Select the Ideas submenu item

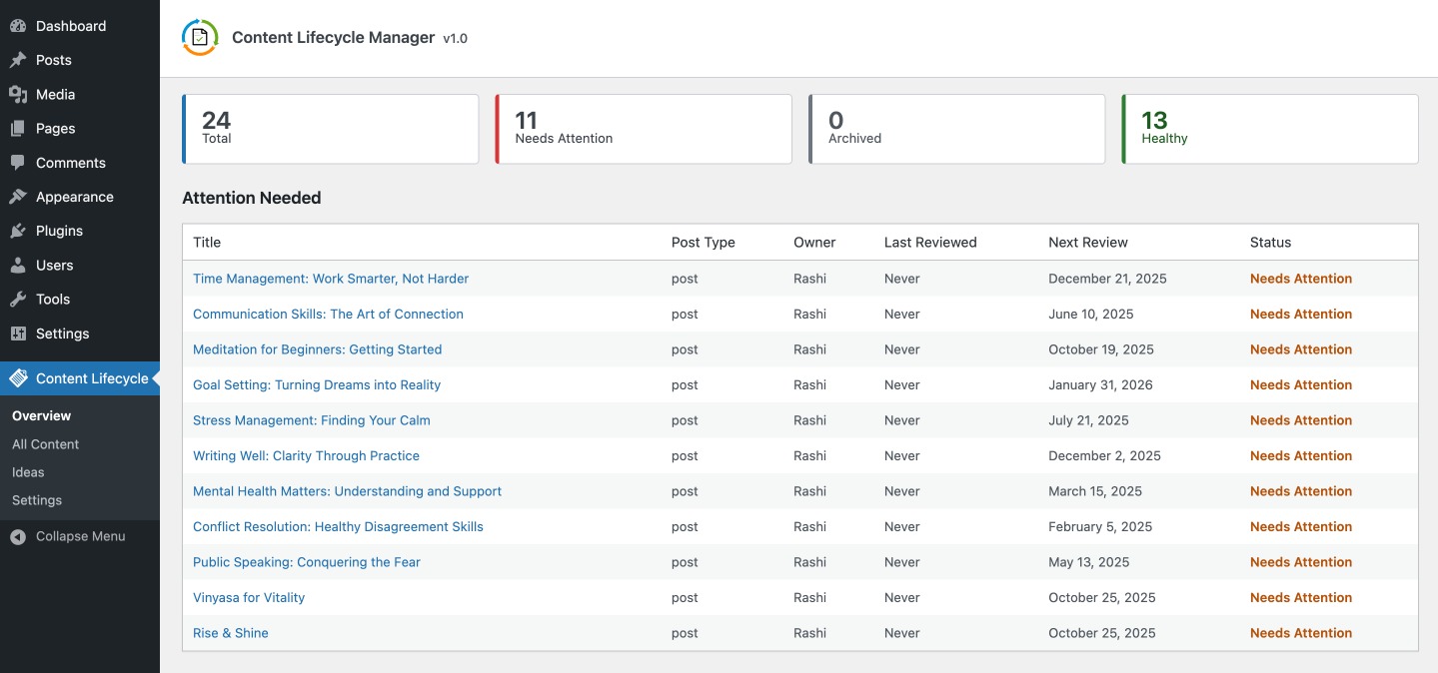(x=28, y=471)
